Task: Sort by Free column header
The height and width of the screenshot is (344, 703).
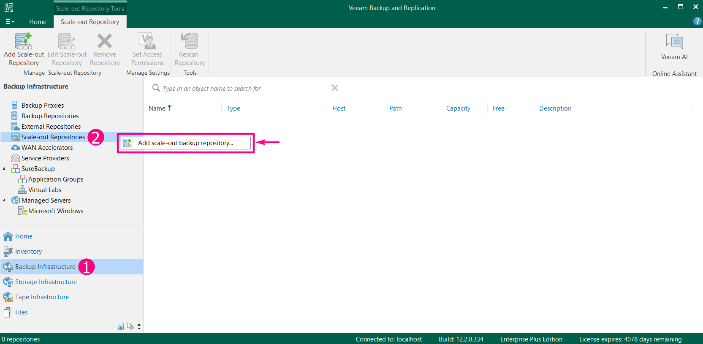Action: point(499,108)
